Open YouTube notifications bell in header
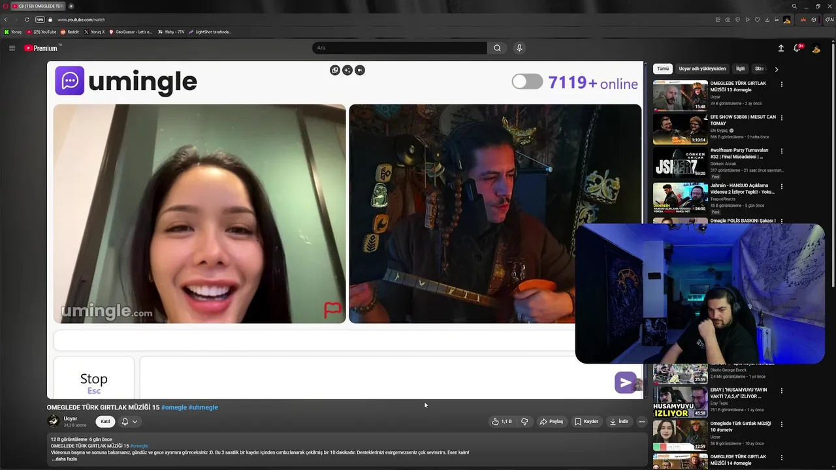 click(x=797, y=48)
